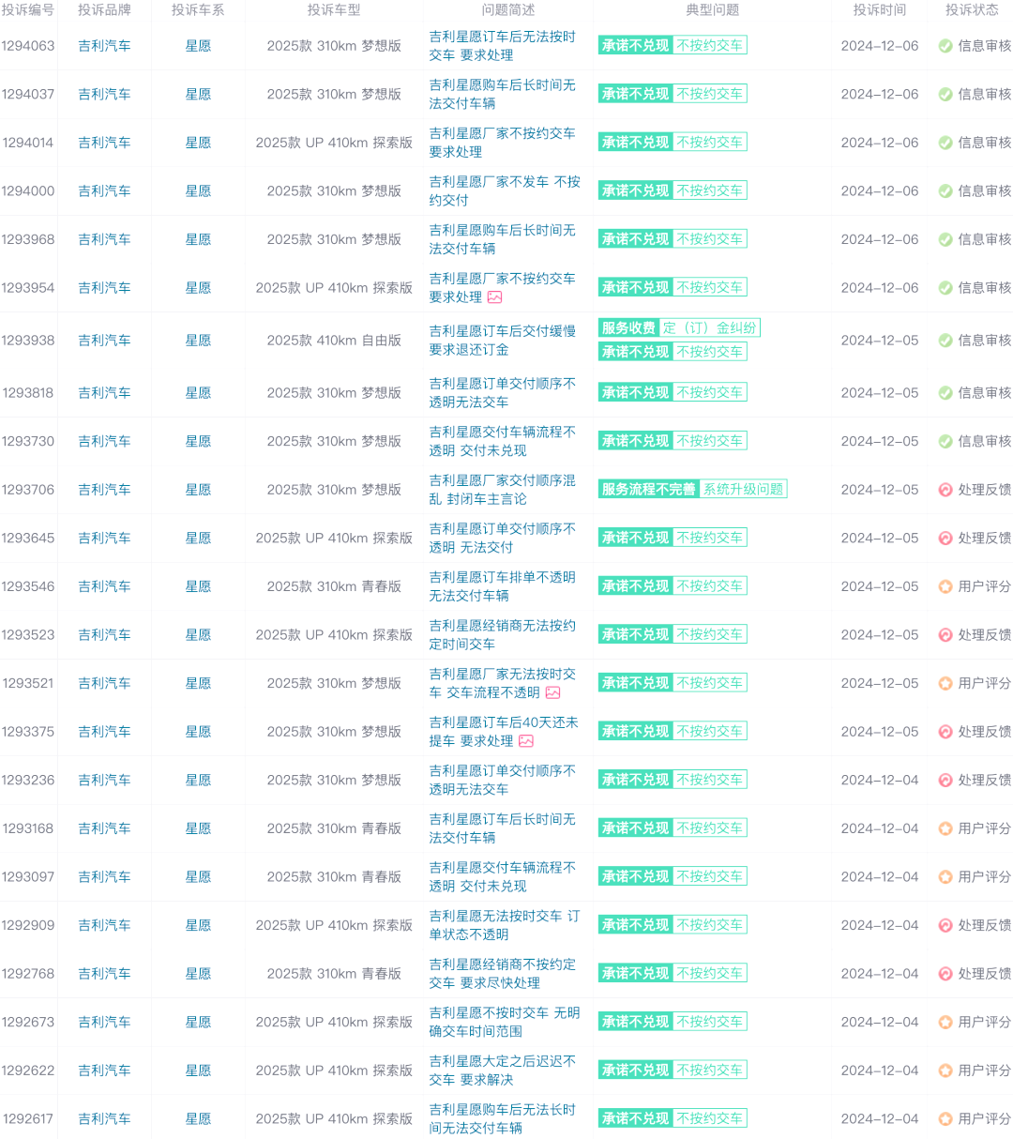Open 吉利星愿不按时交车 无明确交车时间范围 link
This screenshot has height=1139, width=1013.
(x=505, y=1023)
